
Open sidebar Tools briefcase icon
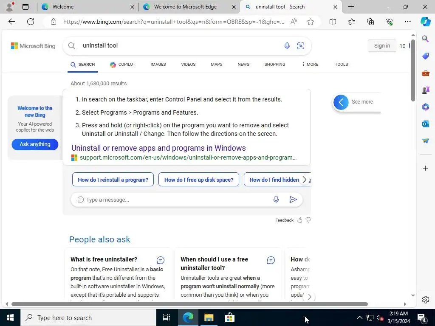[425, 73]
